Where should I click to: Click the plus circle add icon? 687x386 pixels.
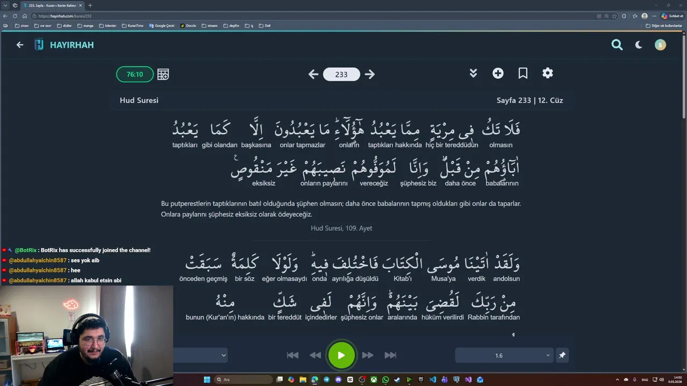498,73
